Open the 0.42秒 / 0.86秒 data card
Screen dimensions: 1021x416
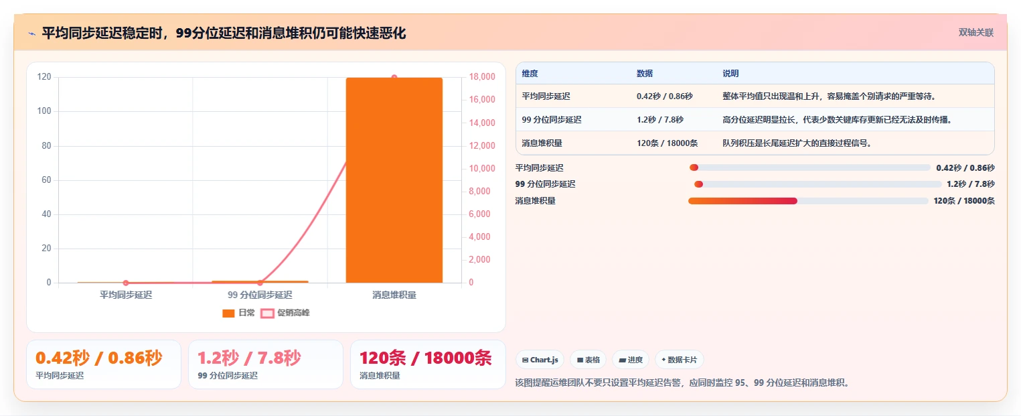(x=104, y=364)
